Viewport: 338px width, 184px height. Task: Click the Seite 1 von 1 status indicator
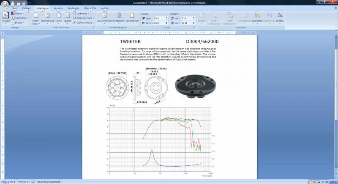[8, 182]
